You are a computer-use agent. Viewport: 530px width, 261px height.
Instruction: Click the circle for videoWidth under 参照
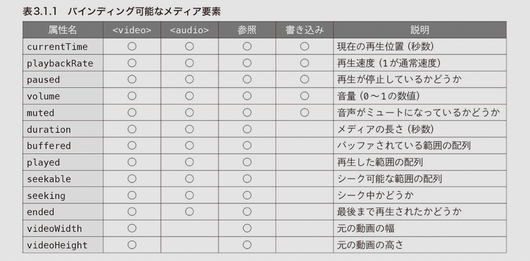(247, 228)
